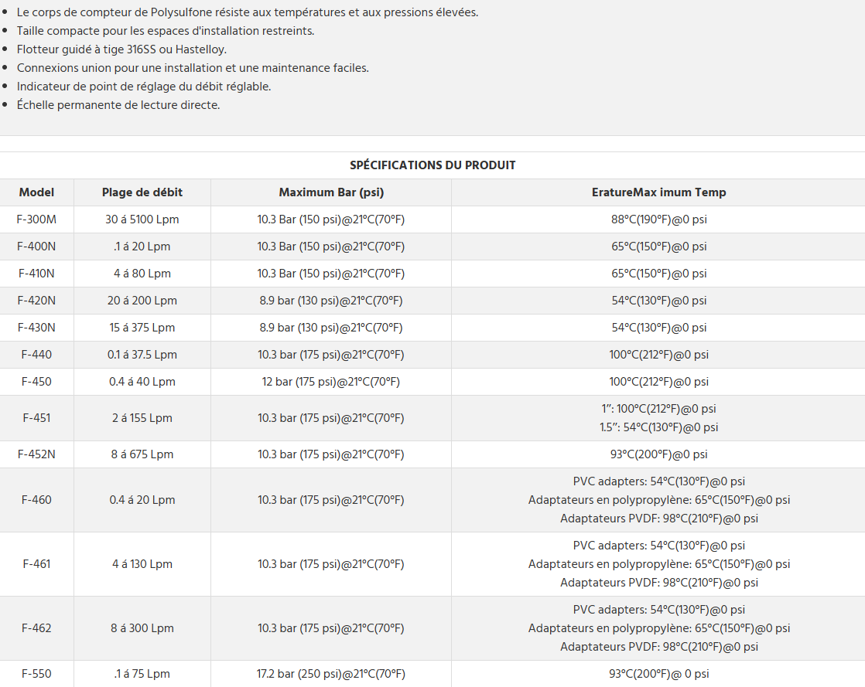The width and height of the screenshot is (865, 687).
Task: Click the EratureMax imum Temp header
Action: click(x=658, y=192)
